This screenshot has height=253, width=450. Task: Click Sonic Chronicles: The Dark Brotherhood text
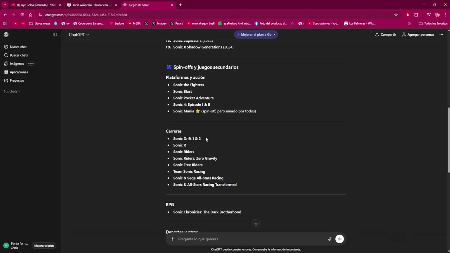coord(207,212)
